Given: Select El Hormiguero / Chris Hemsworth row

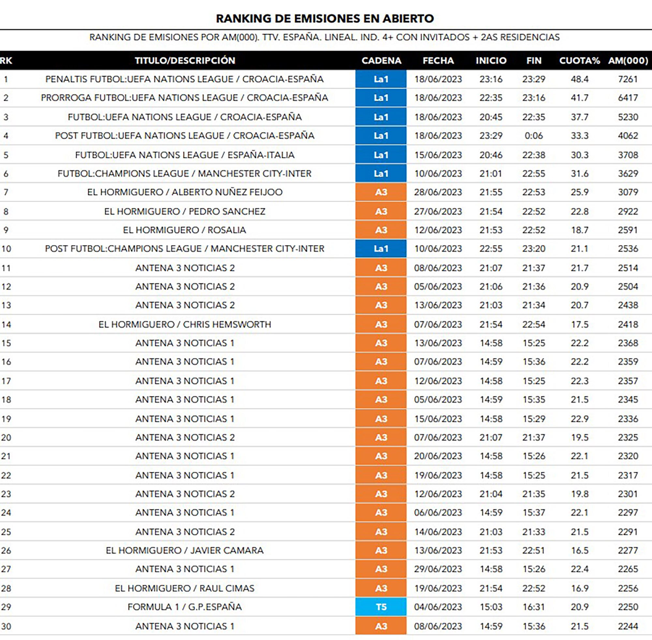Looking at the screenshot, I should point(185,324).
